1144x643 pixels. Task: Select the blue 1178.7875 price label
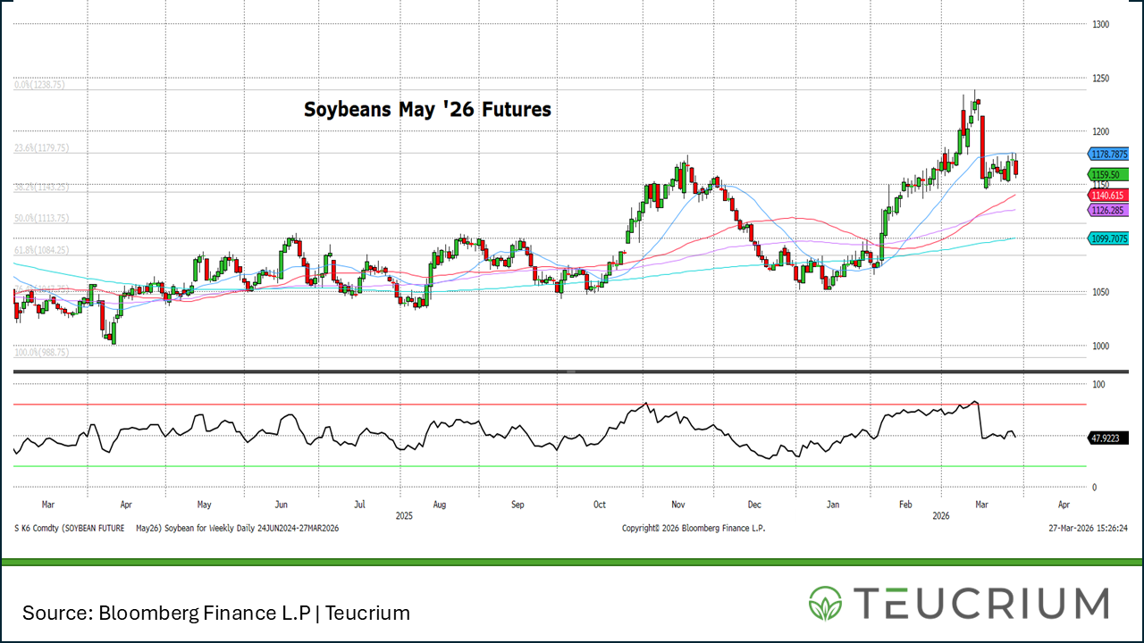[x=1107, y=154]
